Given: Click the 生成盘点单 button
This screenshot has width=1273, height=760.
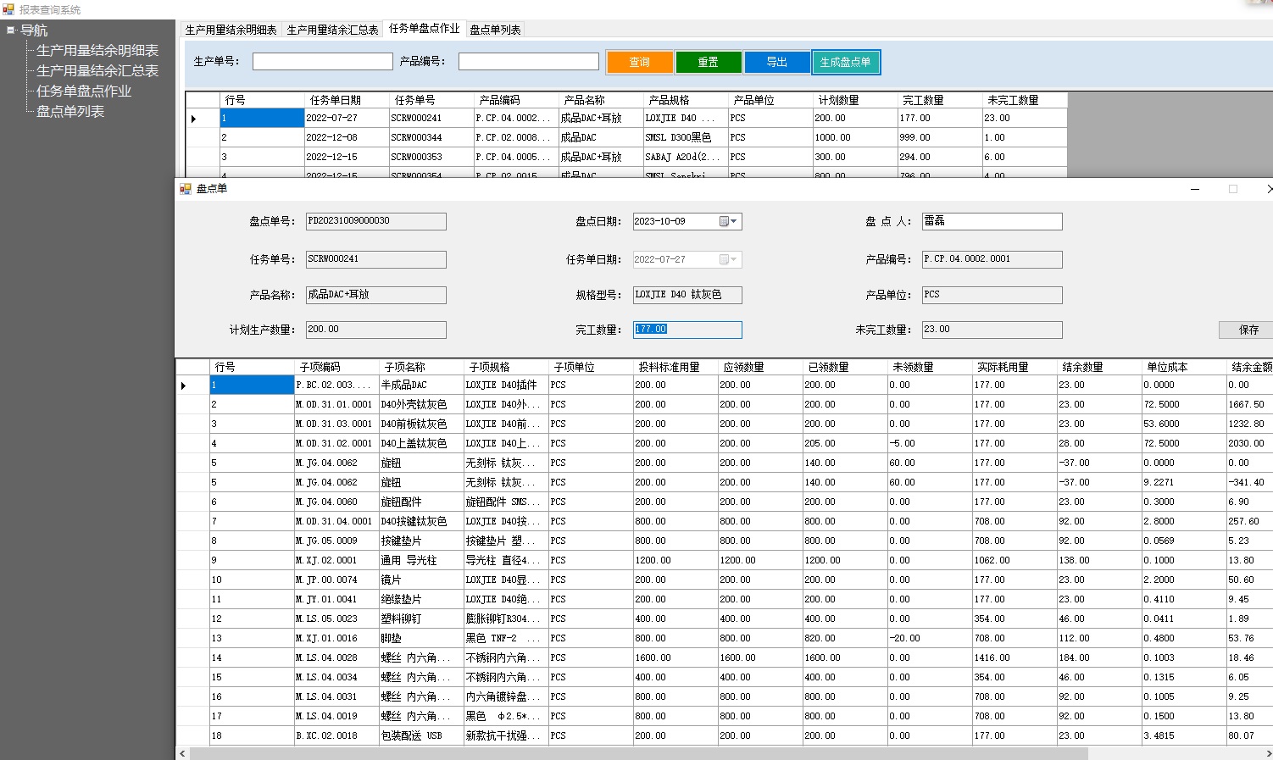Looking at the screenshot, I should click(846, 62).
